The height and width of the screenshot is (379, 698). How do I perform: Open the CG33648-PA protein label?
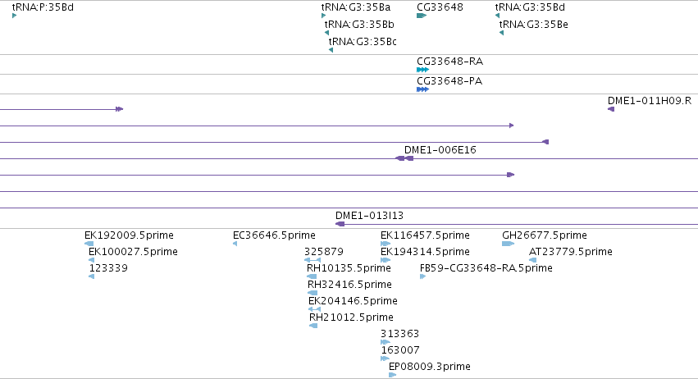(x=449, y=81)
